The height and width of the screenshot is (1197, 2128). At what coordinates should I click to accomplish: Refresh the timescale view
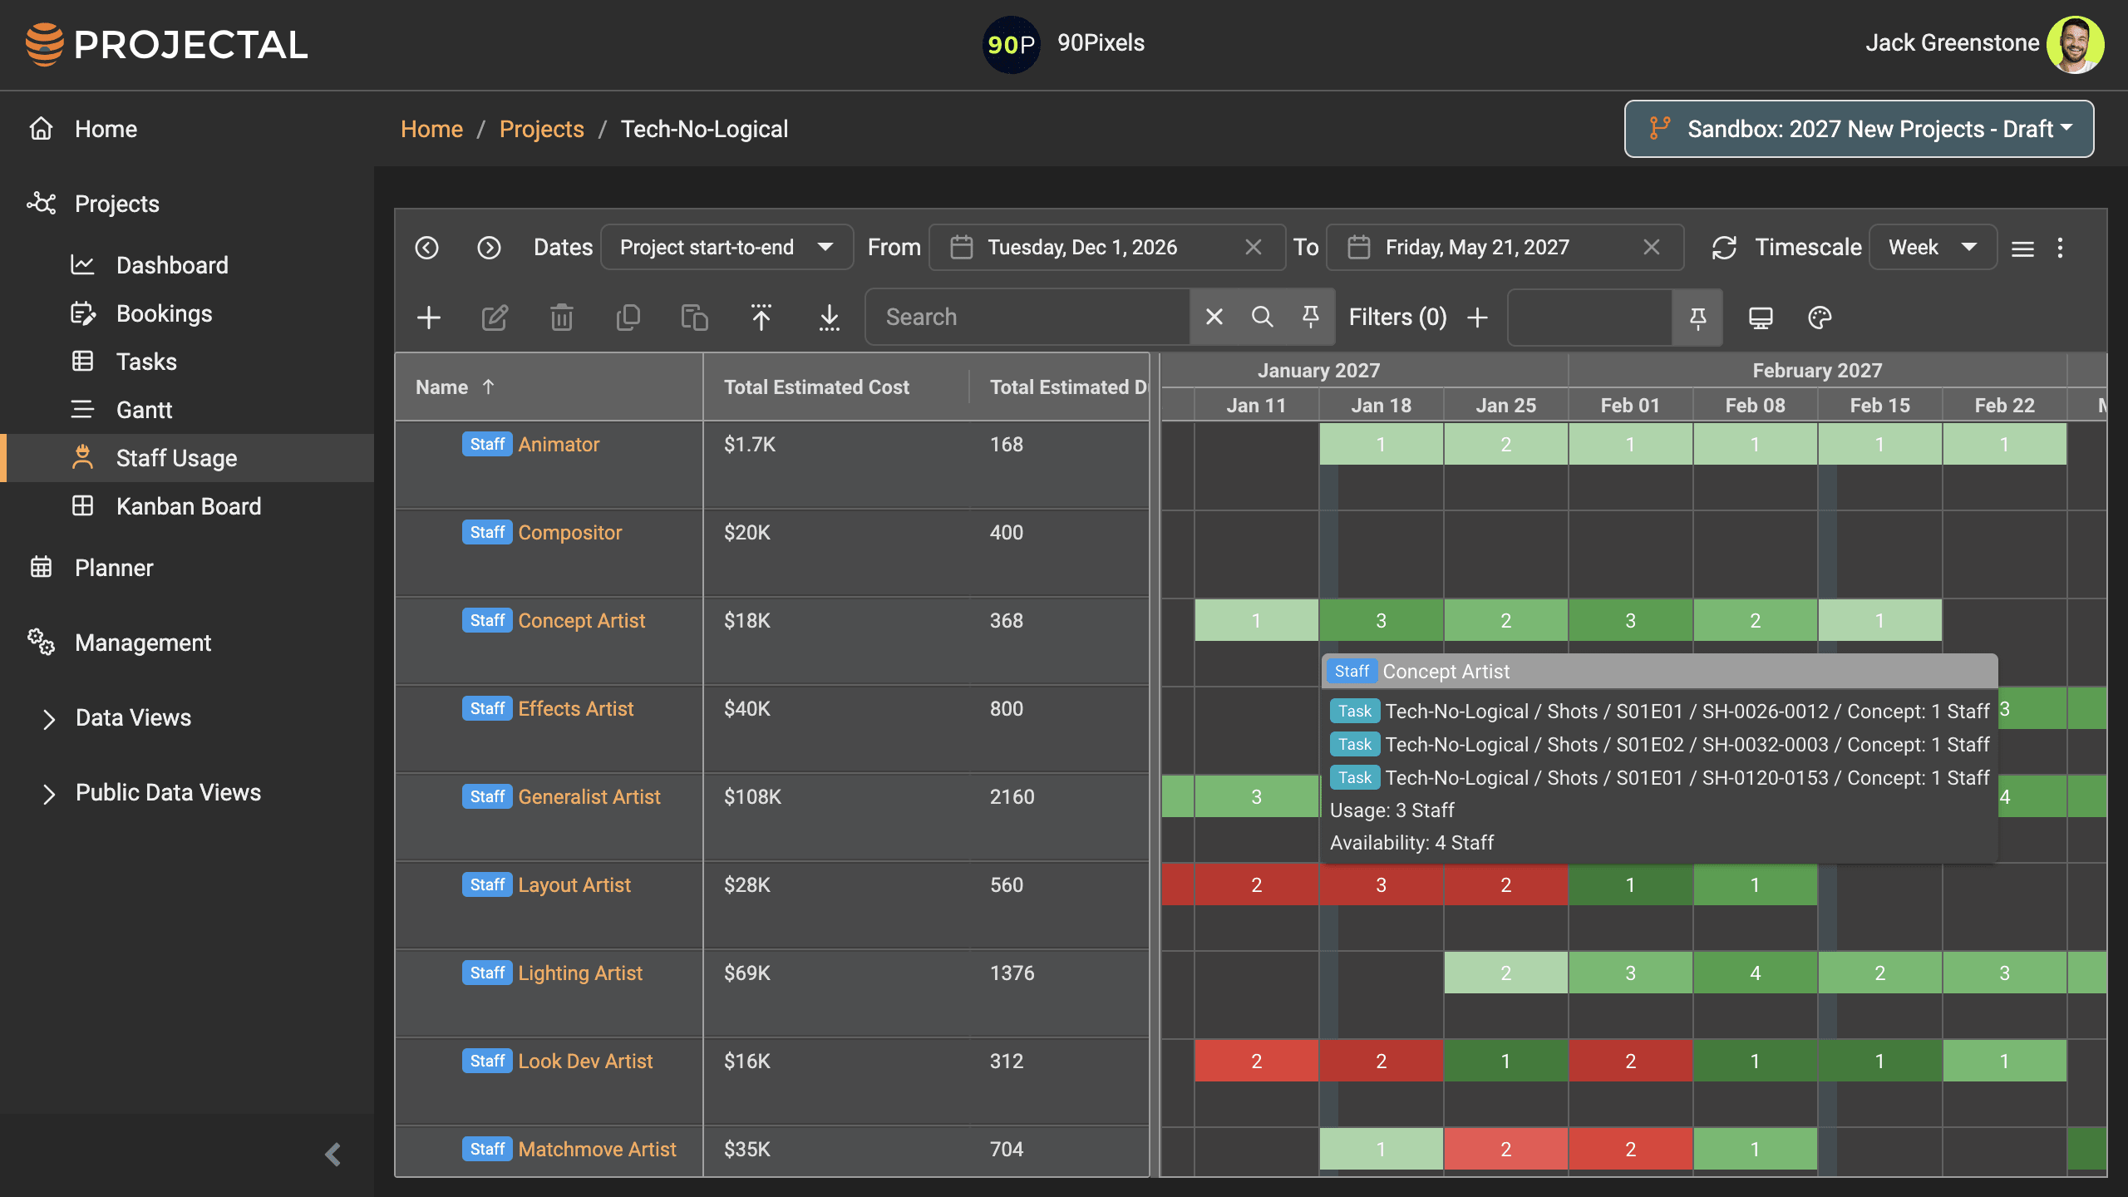coord(1725,248)
